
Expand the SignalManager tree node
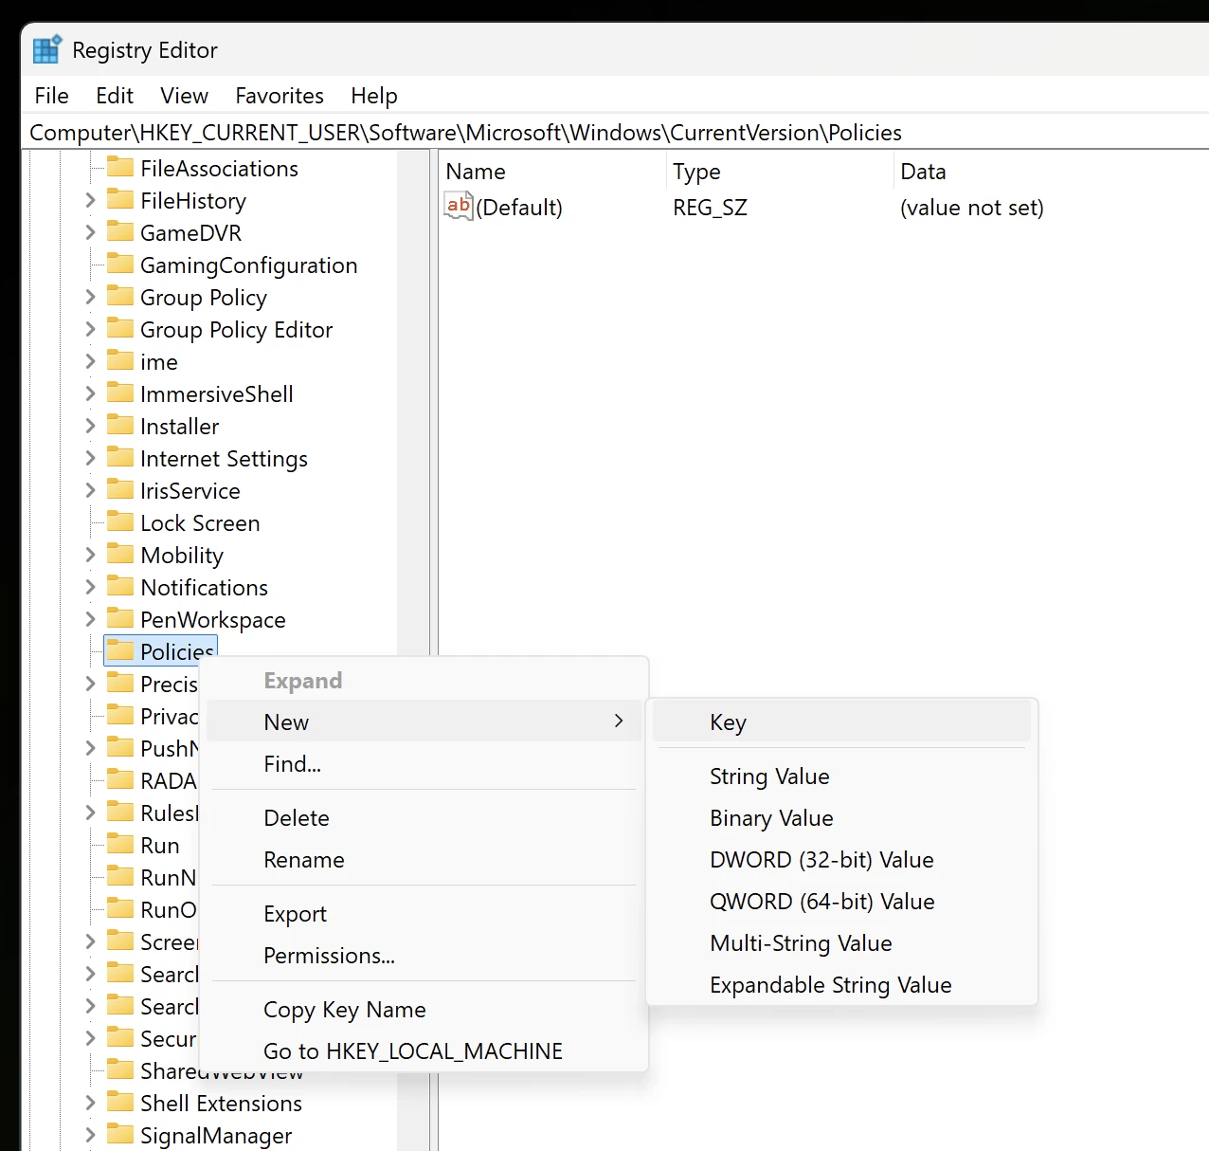tap(90, 1135)
